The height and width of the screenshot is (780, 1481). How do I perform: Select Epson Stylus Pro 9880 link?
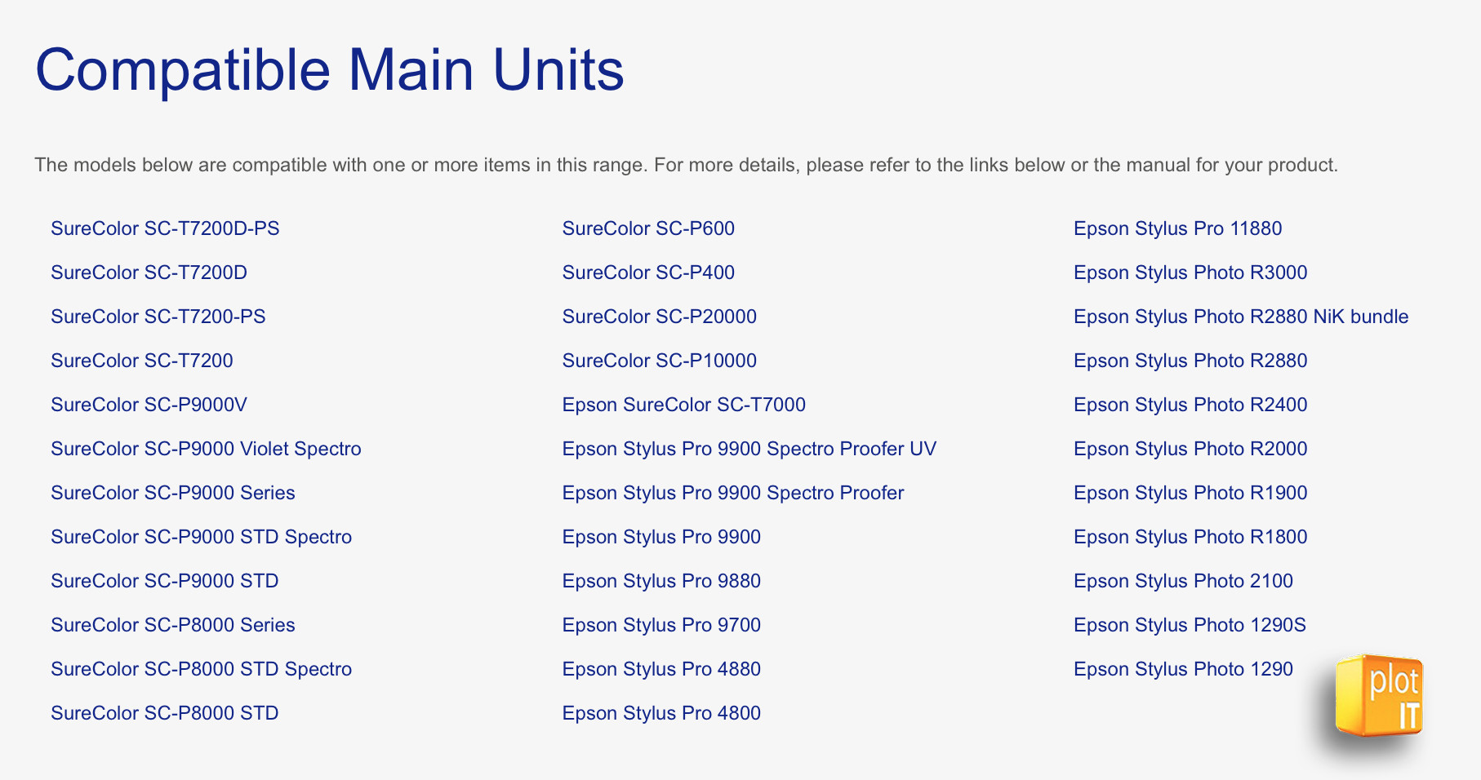click(661, 581)
